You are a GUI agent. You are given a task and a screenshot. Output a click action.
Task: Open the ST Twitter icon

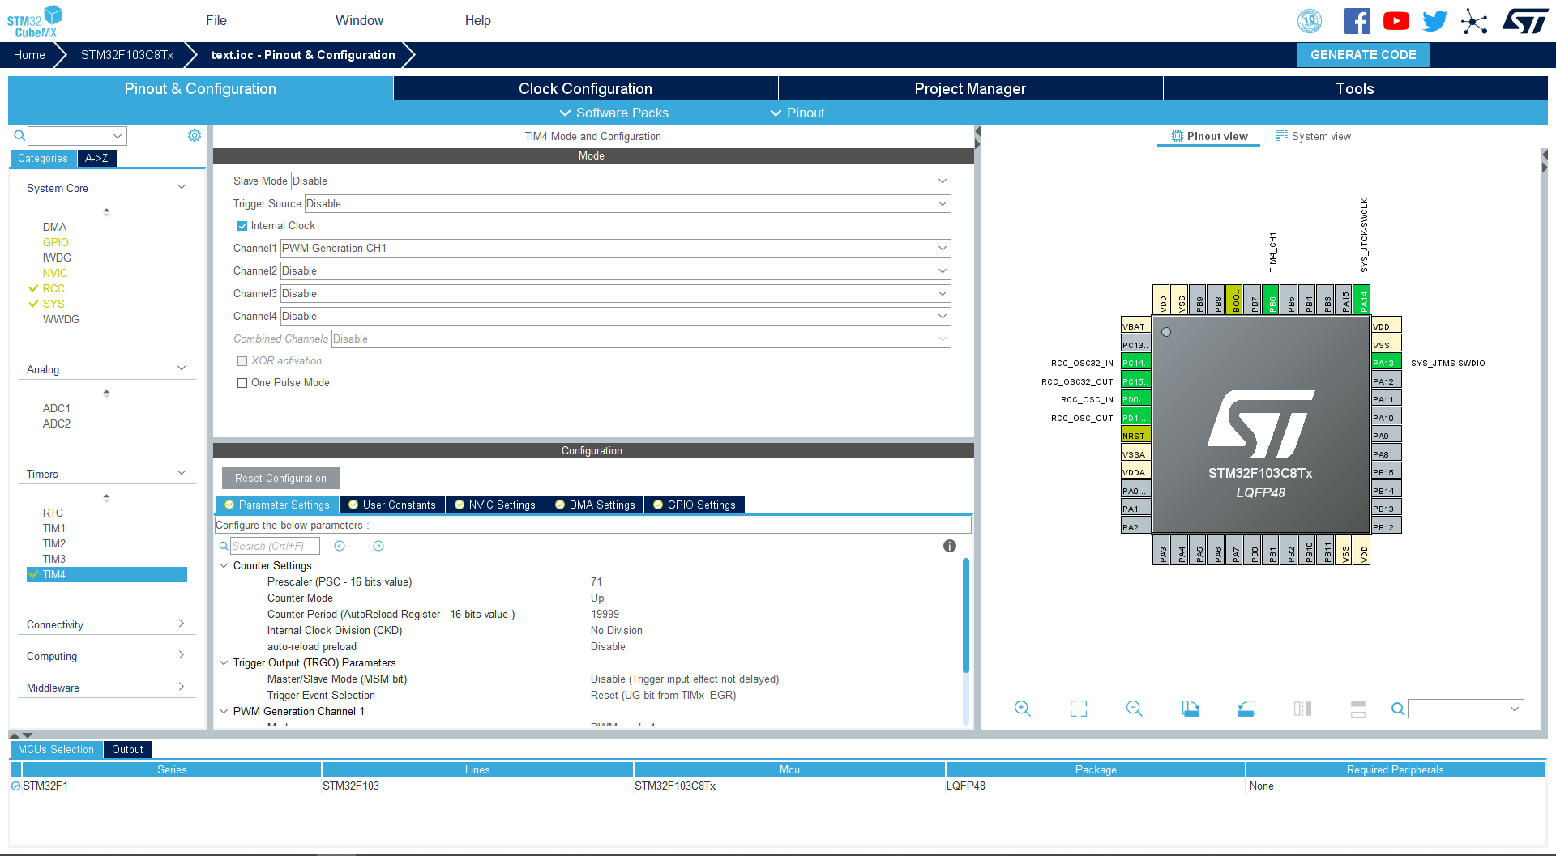point(1434,21)
